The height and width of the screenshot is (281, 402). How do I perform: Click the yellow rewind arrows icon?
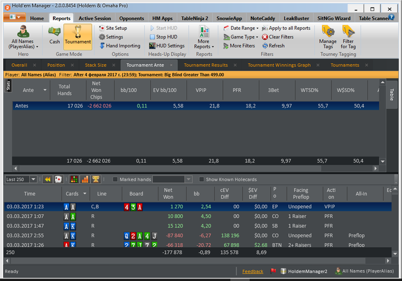point(48,179)
